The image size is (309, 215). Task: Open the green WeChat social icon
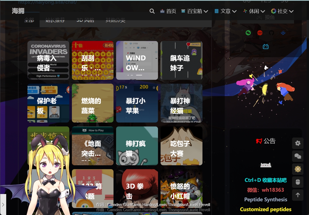click(248, 33)
